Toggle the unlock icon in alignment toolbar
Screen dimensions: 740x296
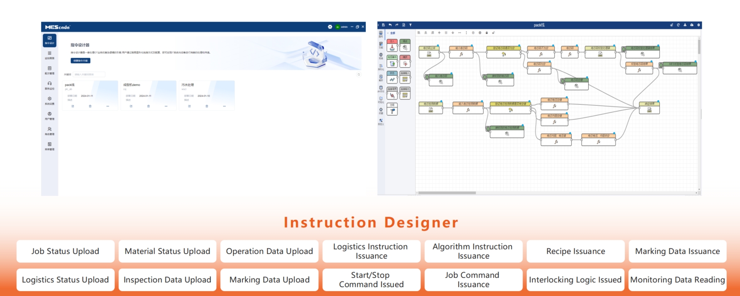(493, 32)
